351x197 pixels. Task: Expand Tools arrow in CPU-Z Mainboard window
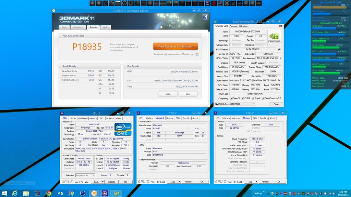click(x=179, y=182)
